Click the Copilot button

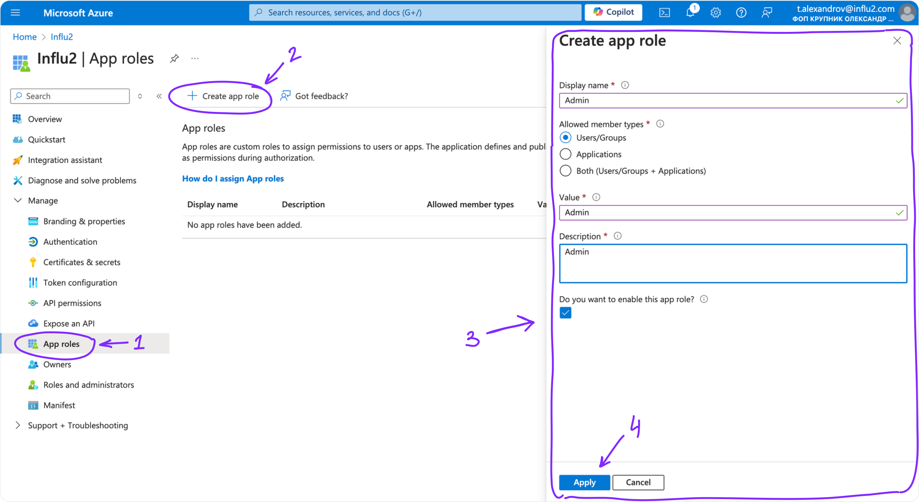tap(613, 12)
